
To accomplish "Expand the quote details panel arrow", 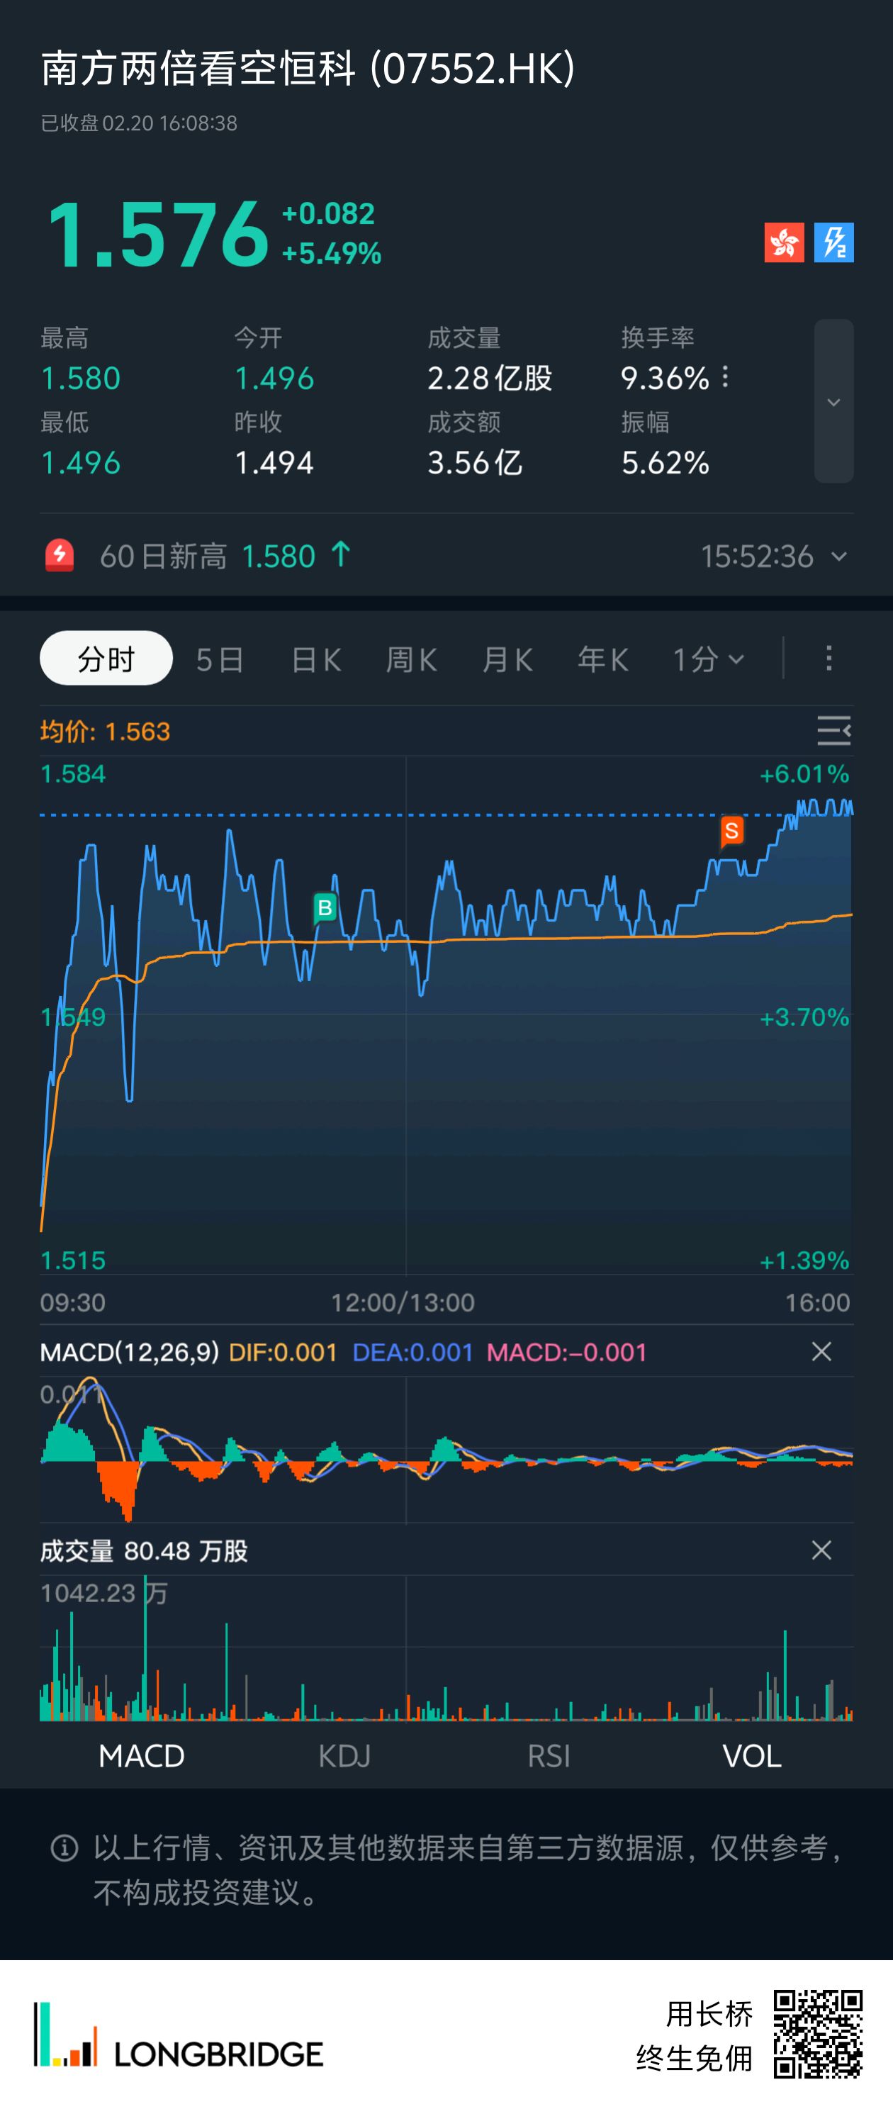I will 833,401.
